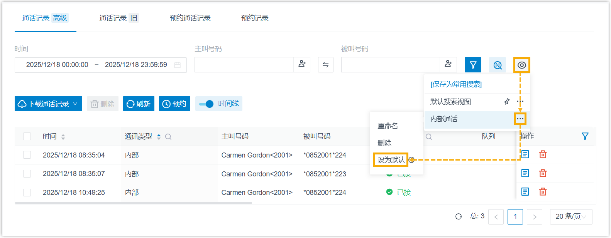Click the horizontal scrollbar under the table
This screenshot has height=238, width=611.
(x=133, y=203)
